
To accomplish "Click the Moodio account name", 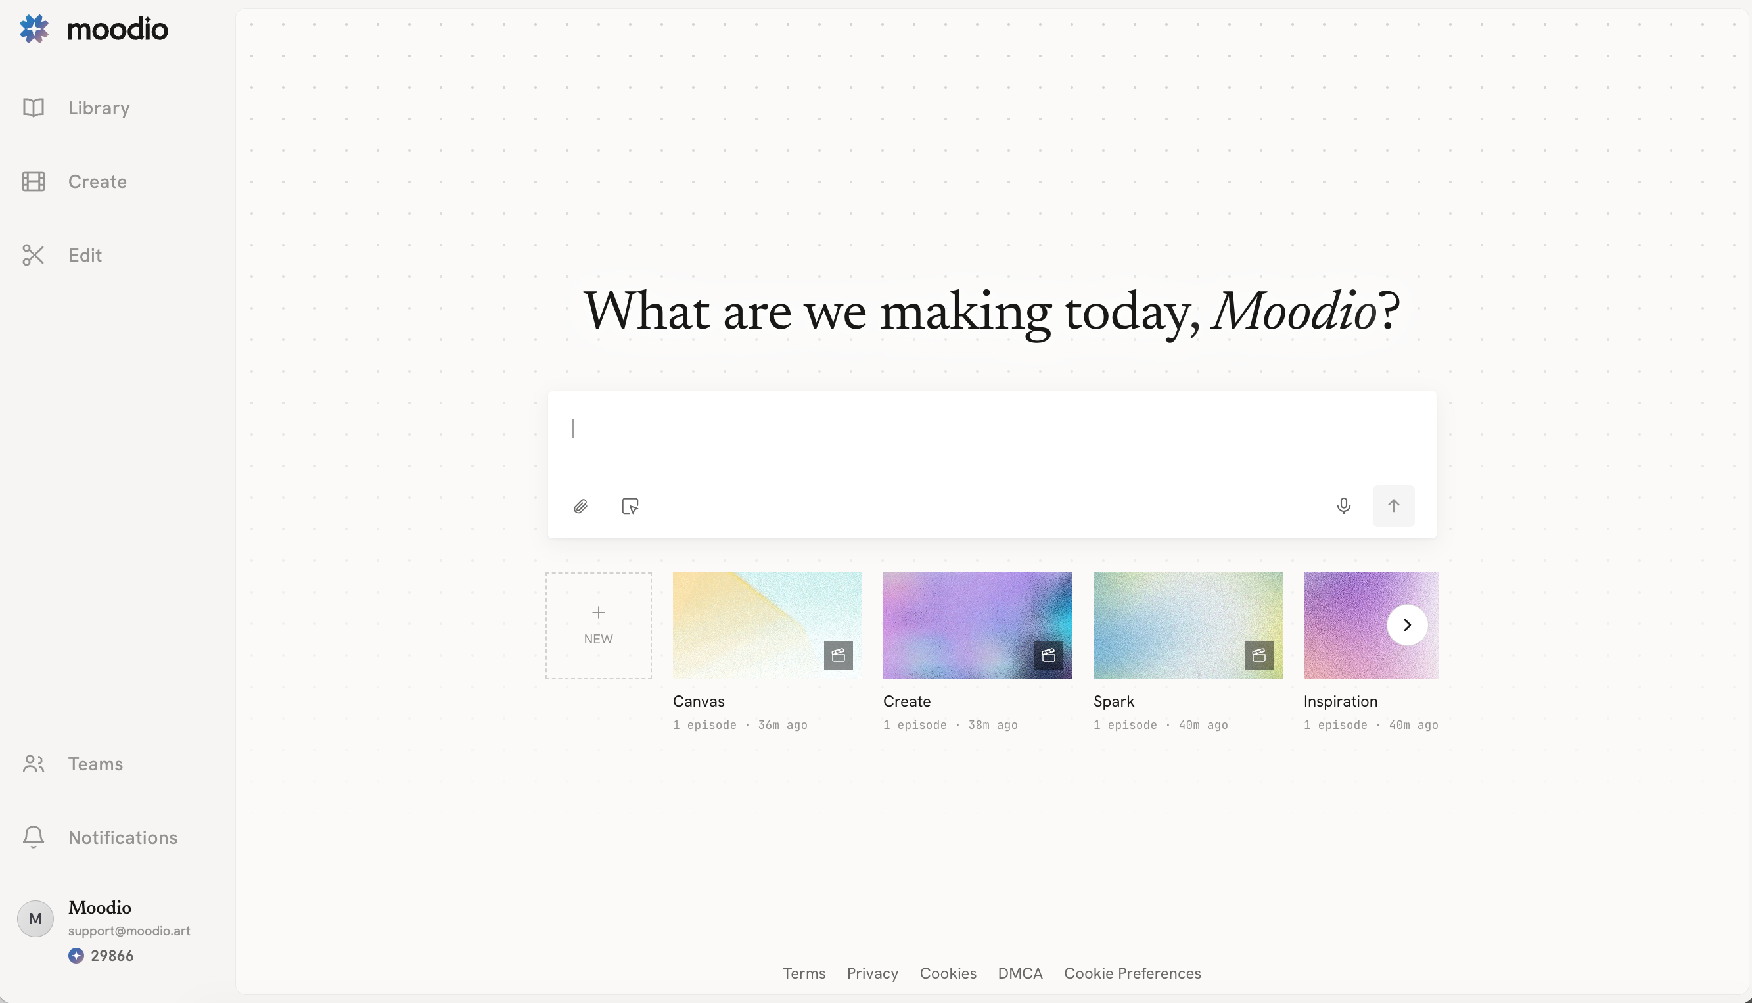I will [x=99, y=907].
